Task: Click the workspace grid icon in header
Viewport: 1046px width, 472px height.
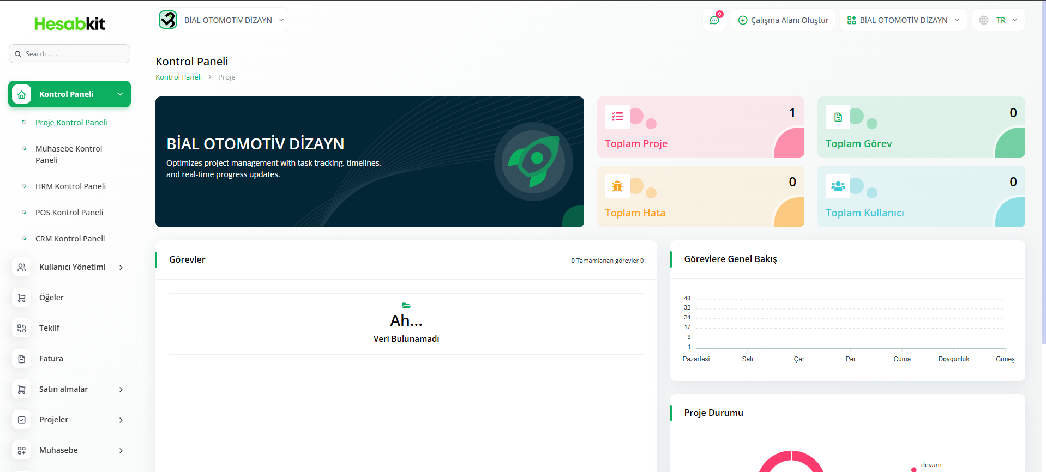Action: (851, 20)
